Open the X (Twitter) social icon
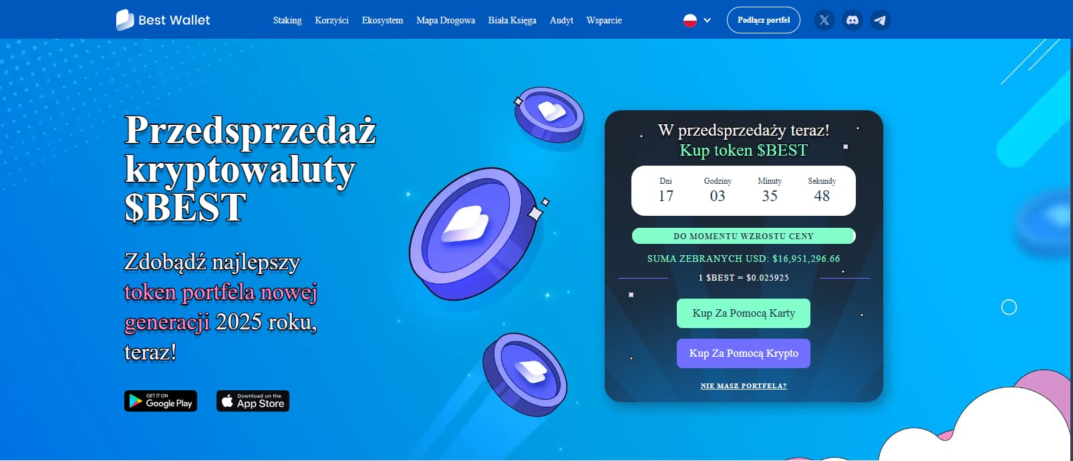 pyautogui.click(x=824, y=20)
